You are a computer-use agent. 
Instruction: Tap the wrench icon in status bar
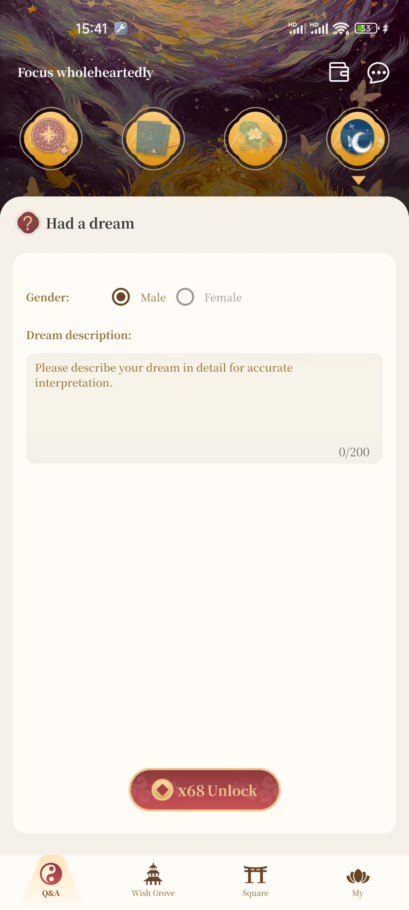click(121, 28)
